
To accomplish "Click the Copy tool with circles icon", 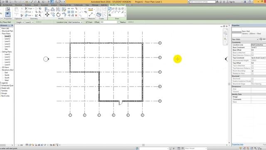I will [x=53, y=15].
